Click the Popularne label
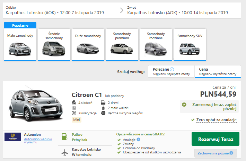246x161 pixels. click(x=20, y=25)
